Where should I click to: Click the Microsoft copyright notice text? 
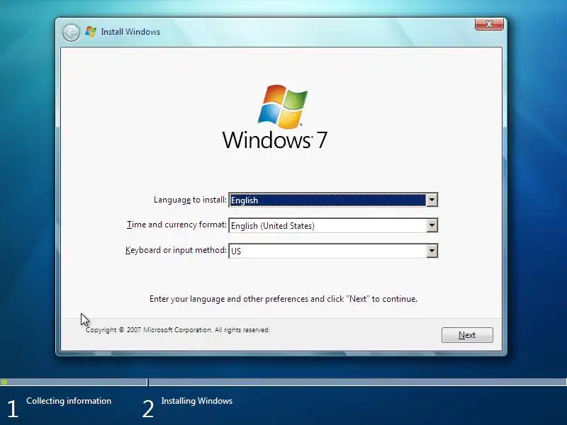pyautogui.click(x=178, y=330)
